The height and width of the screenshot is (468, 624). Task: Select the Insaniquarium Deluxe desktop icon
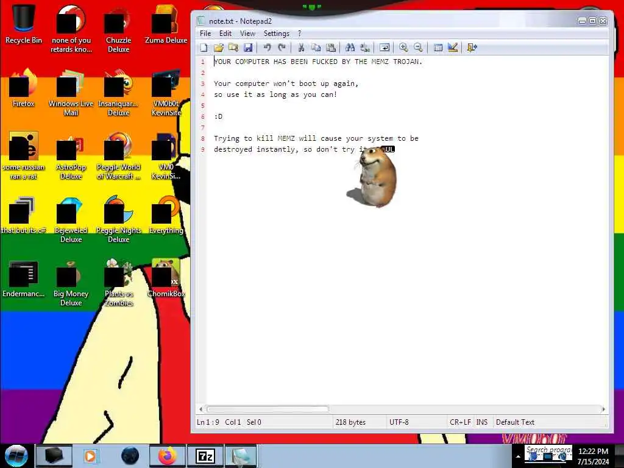[x=118, y=93]
